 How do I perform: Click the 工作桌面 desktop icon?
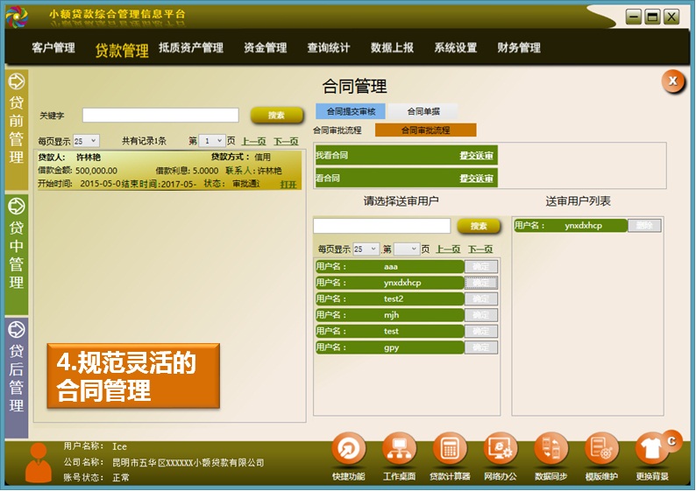coord(400,450)
